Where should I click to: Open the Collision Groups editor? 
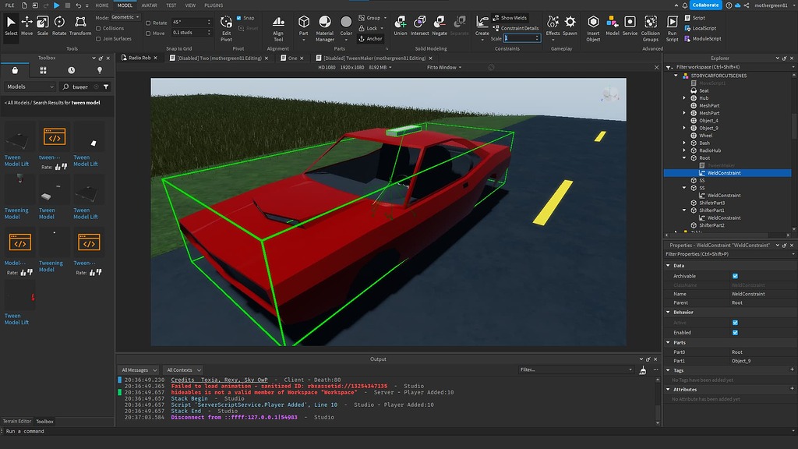coord(651,23)
